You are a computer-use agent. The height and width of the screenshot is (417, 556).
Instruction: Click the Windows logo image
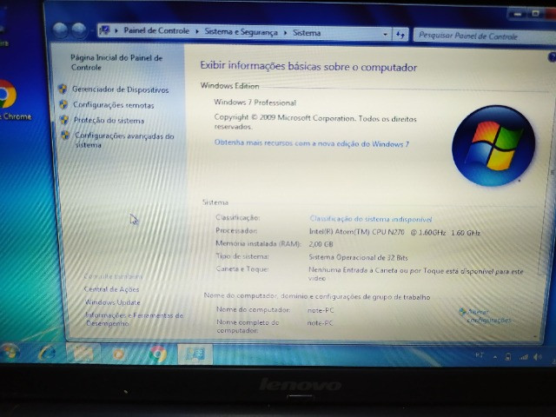[x=493, y=146]
